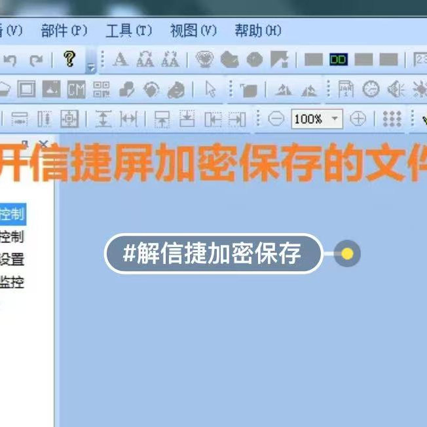The height and width of the screenshot is (427, 427).
Task: Click the Undo arrow icon
Action: click(10, 60)
